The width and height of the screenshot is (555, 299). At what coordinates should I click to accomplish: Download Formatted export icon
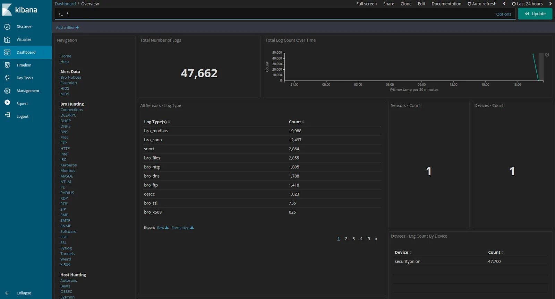pos(192,228)
